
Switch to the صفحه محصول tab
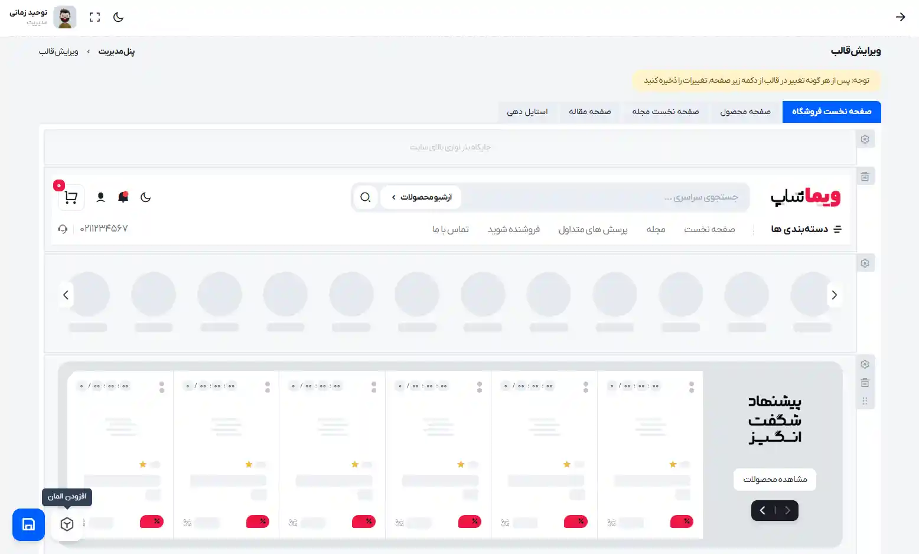[x=745, y=112]
